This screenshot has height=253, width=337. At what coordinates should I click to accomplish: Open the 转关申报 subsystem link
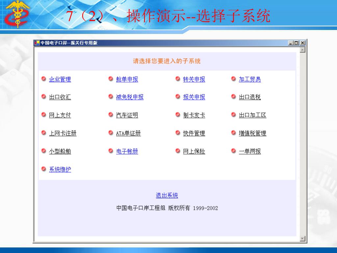pos(194,79)
